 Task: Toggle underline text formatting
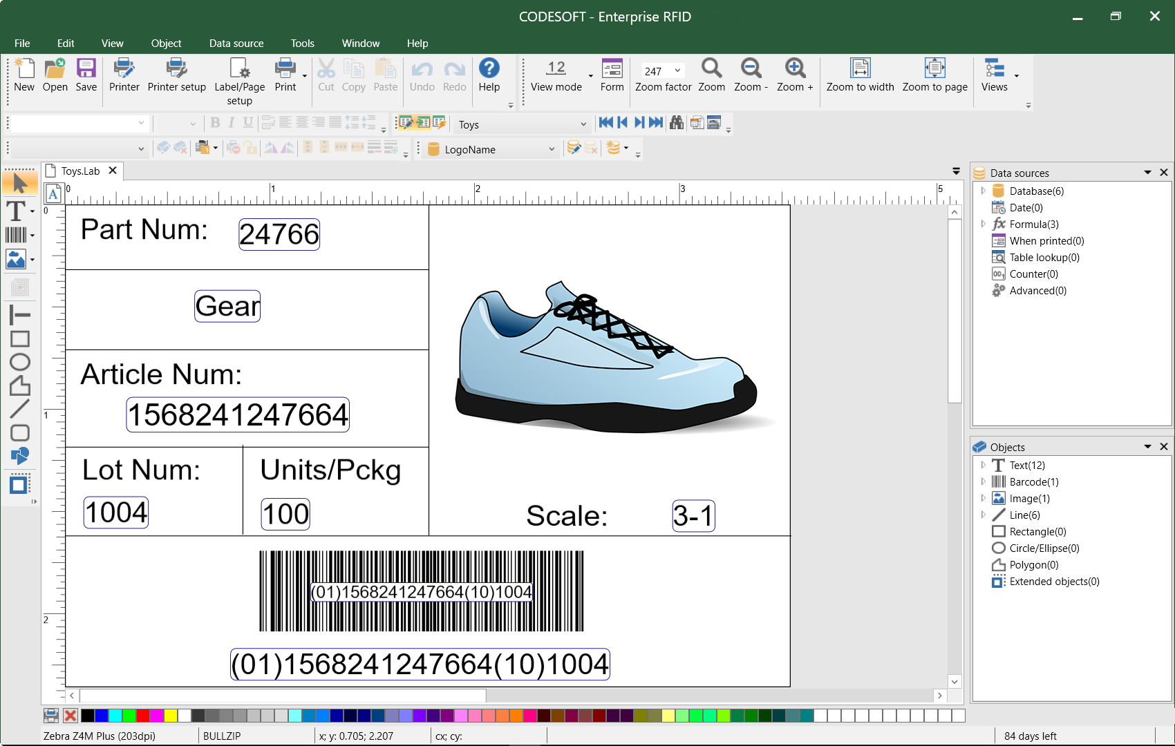pos(248,123)
